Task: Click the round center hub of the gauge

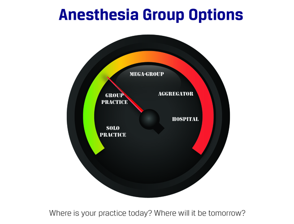Action: [149, 120]
